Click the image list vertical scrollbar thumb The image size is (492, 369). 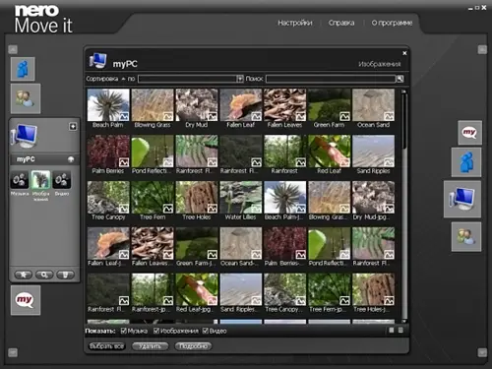404,121
